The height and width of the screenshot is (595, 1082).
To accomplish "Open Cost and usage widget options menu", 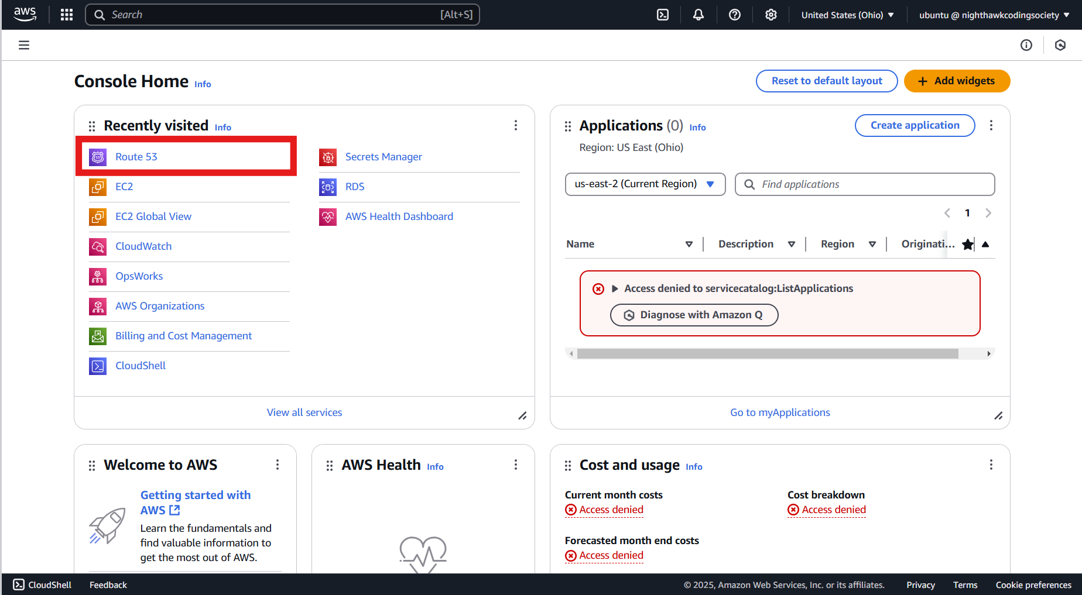I will (991, 465).
